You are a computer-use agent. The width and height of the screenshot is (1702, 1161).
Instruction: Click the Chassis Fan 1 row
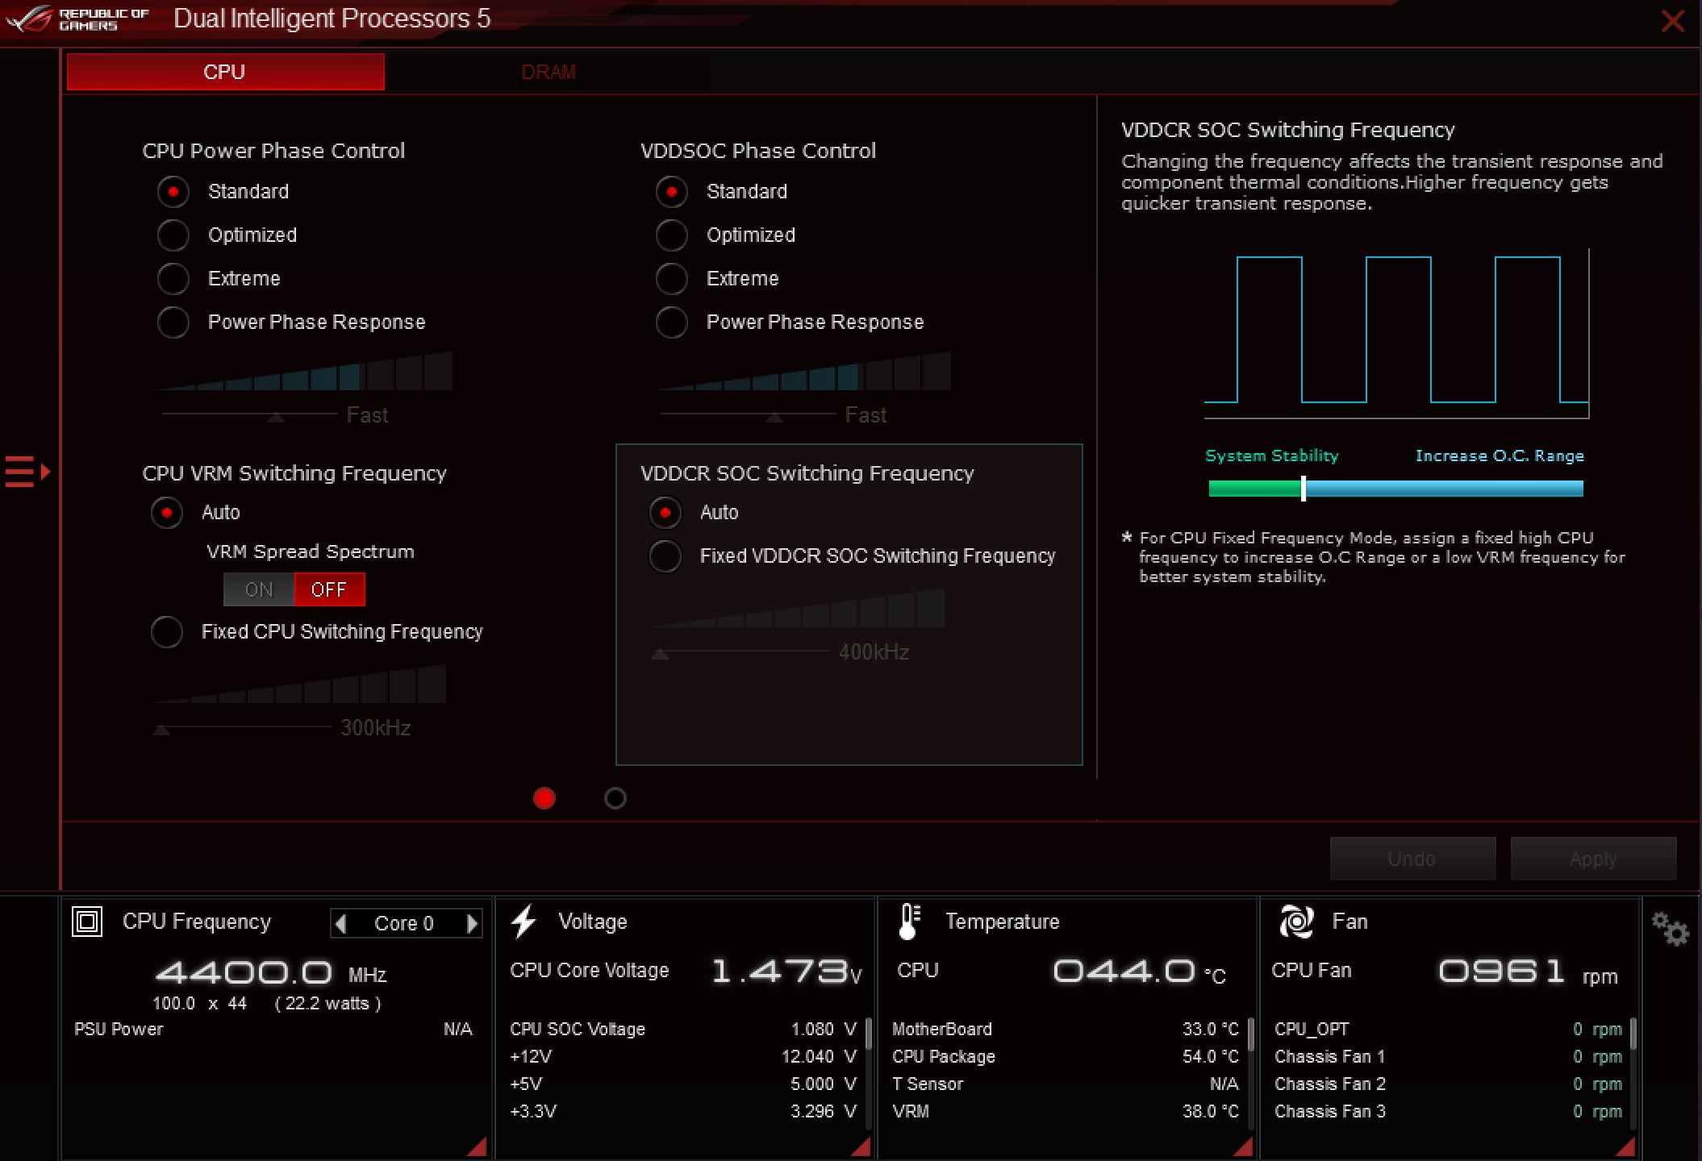[x=1448, y=1057]
